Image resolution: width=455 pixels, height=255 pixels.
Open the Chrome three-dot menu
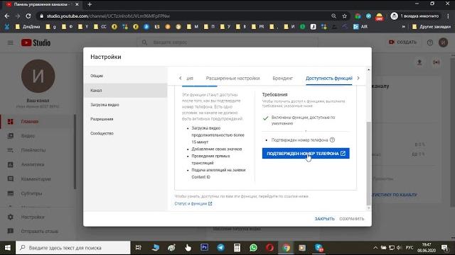[449, 16]
